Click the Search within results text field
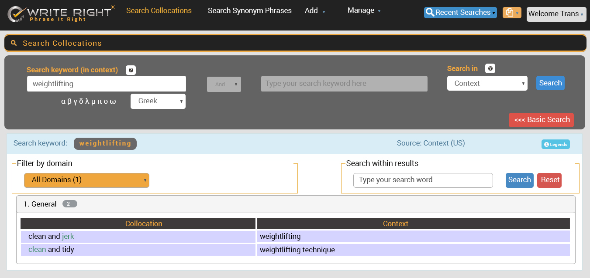Image resolution: width=590 pixels, height=278 pixels. point(423,180)
